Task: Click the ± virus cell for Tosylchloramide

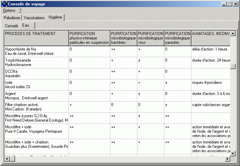Action: pyautogui.click(x=151, y=63)
